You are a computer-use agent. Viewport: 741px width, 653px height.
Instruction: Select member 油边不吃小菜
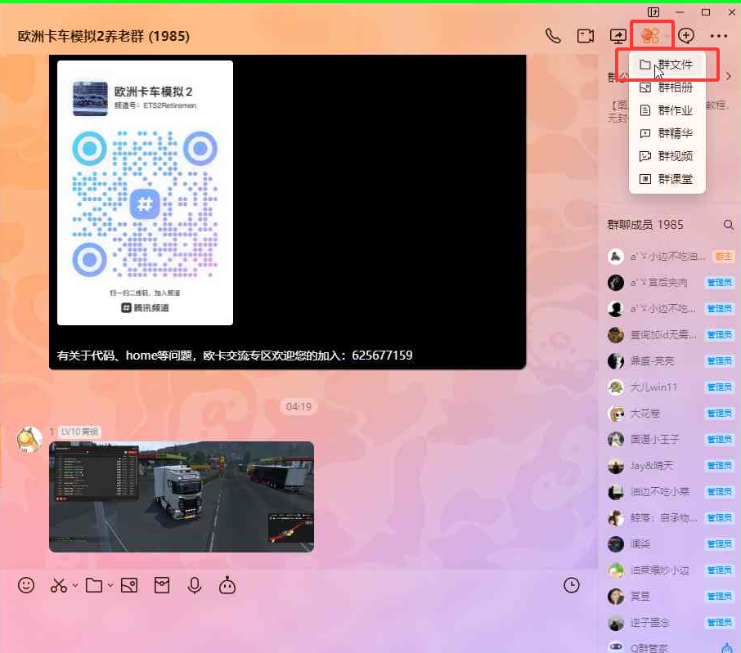[670, 491]
